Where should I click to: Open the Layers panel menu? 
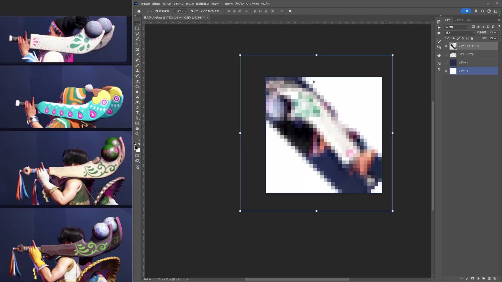tap(499, 20)
